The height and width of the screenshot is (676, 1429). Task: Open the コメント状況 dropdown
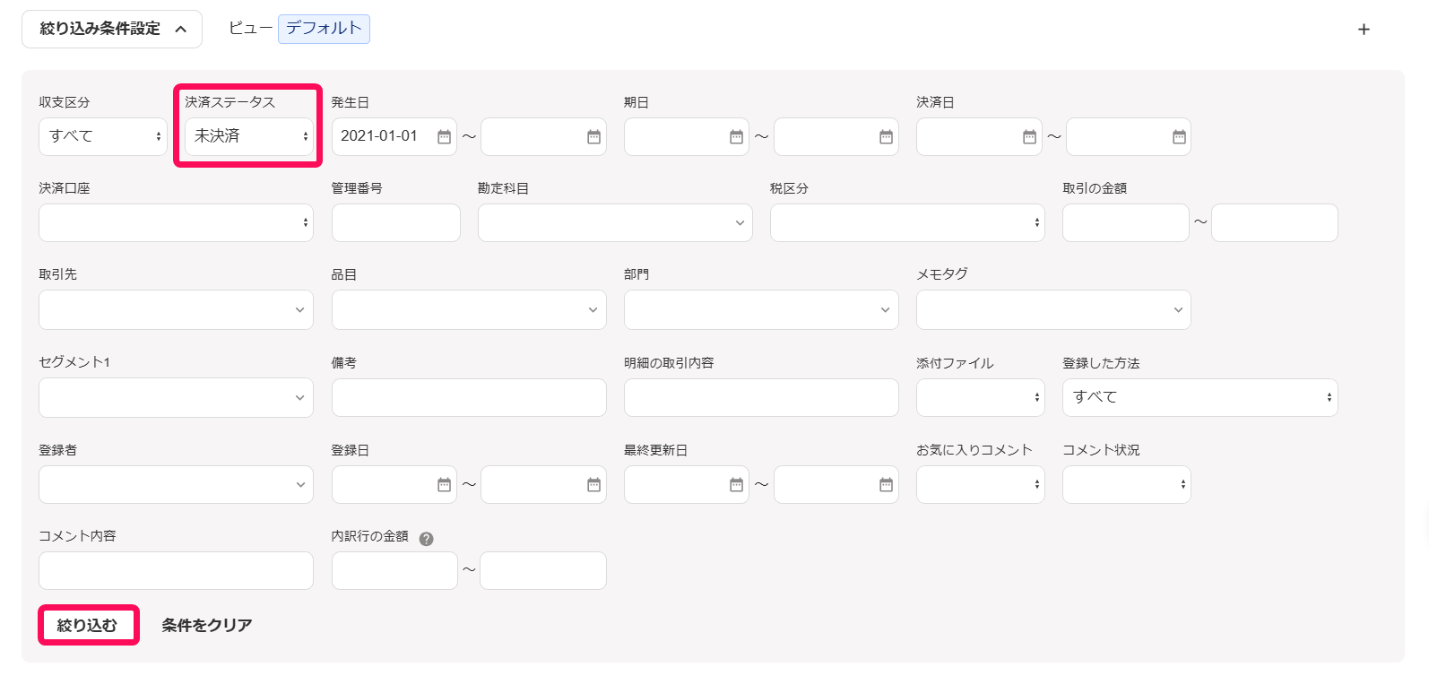[x=1127, y=484]
